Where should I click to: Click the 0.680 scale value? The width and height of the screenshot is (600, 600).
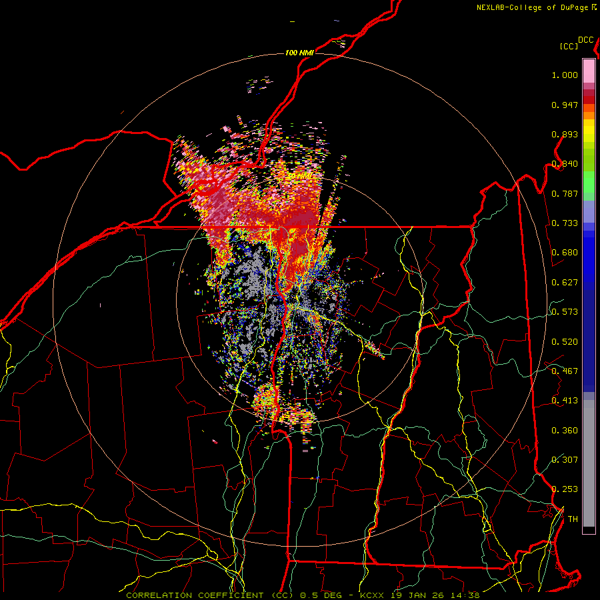tap(565, 253)
